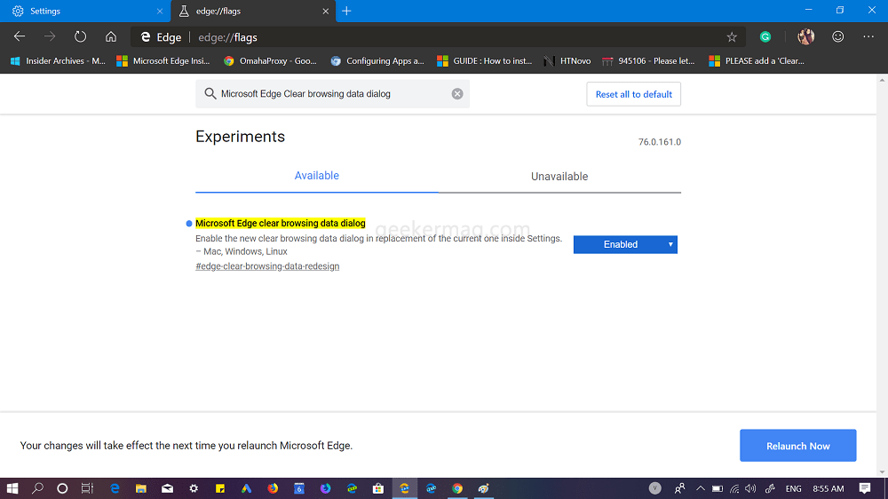Viewport: 888px width, 499px height.
Task: Switch to the Settings tab
Action: coord(85,12)
